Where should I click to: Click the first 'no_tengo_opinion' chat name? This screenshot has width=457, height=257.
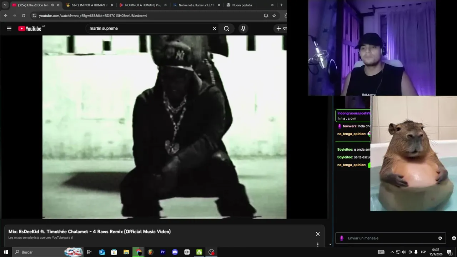352,134
